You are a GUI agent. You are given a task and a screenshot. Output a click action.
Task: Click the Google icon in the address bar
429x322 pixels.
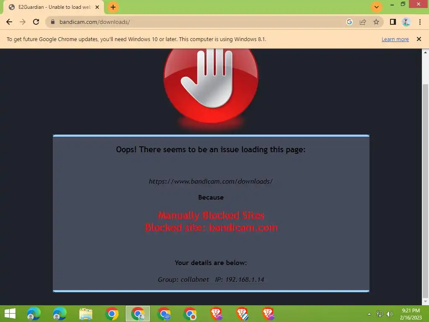349,22
